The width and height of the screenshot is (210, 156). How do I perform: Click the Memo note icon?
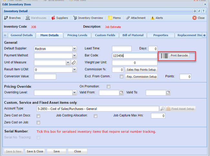[x=110, y=18]
